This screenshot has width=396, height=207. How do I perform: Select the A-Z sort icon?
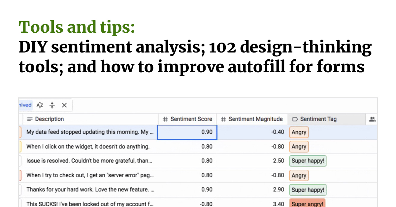point(40,105)
